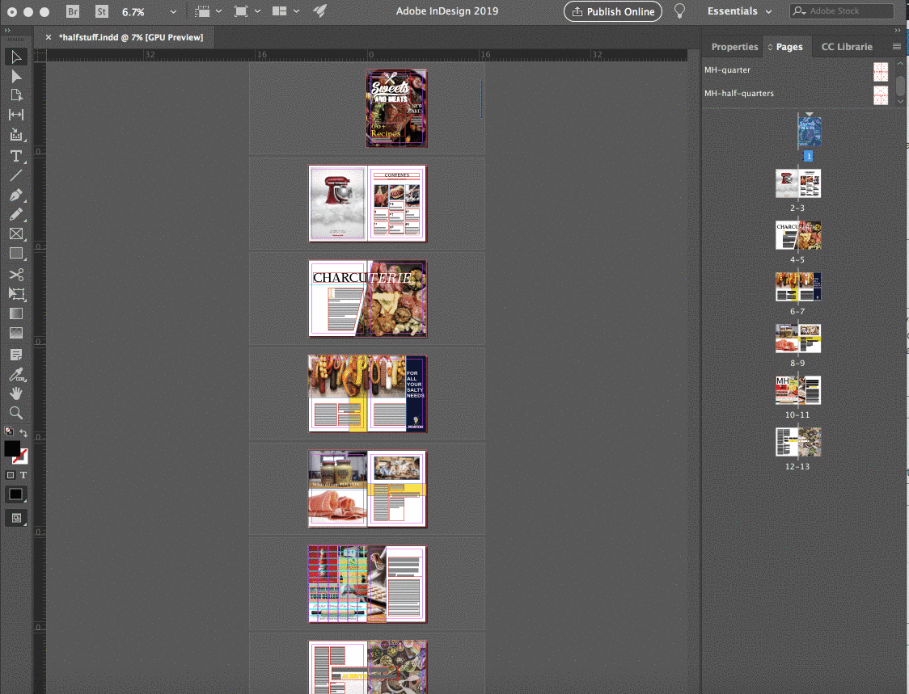
Task: Select the Gradient Swatch tool
Action: point(16,313)
